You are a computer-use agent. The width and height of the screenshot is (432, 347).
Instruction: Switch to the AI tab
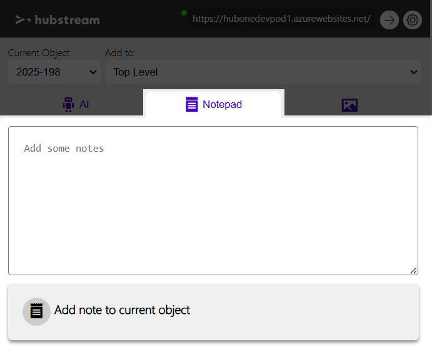(x=76, y=104)
